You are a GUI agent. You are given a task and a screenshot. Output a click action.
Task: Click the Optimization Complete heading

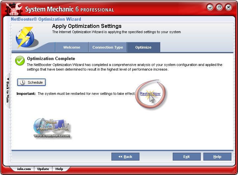[51, 58]
